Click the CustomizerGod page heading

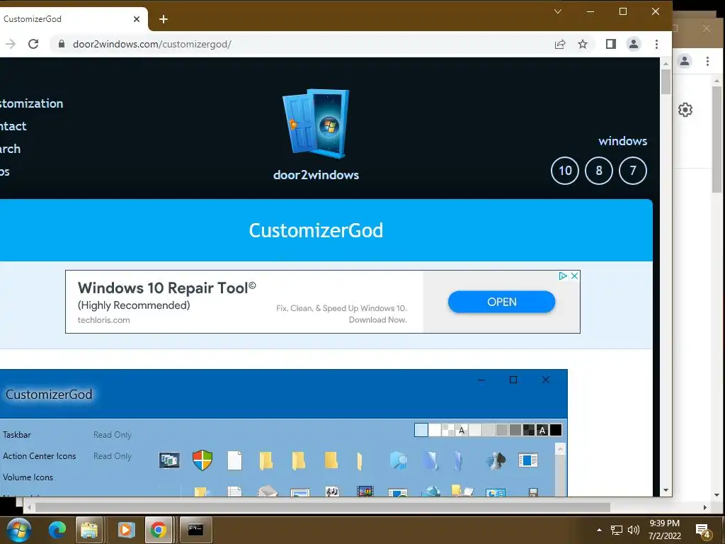pos(316,230)
